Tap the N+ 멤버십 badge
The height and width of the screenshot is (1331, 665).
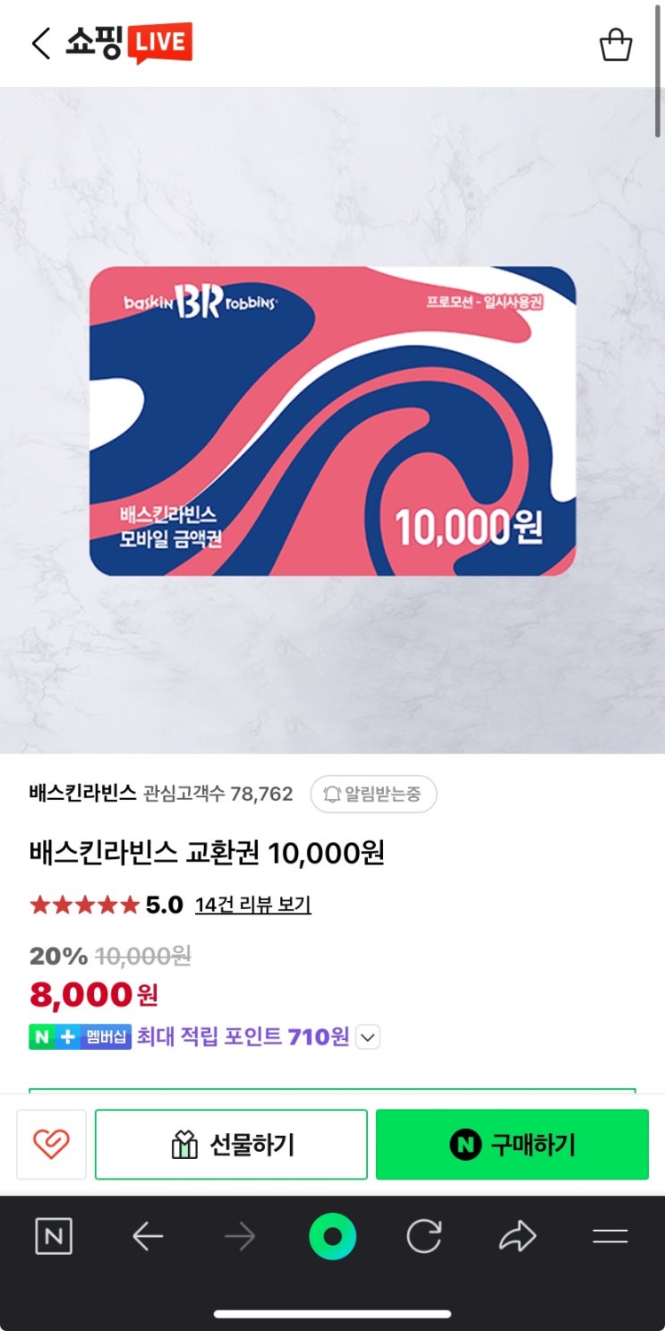click(x=81, y=1037)
